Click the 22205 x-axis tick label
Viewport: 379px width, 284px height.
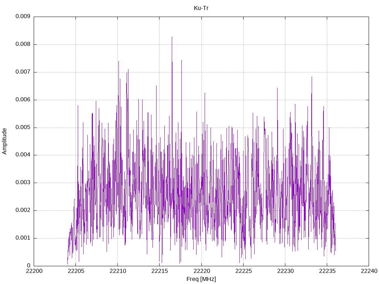tap(76, 271)
